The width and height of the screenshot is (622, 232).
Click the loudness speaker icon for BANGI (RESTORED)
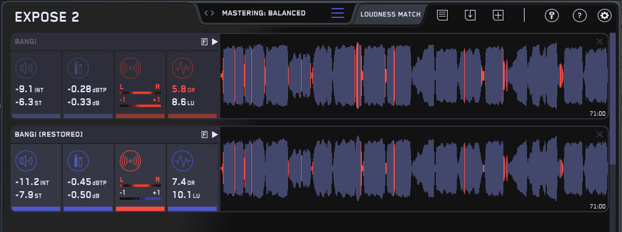click(x=26, y=161)
